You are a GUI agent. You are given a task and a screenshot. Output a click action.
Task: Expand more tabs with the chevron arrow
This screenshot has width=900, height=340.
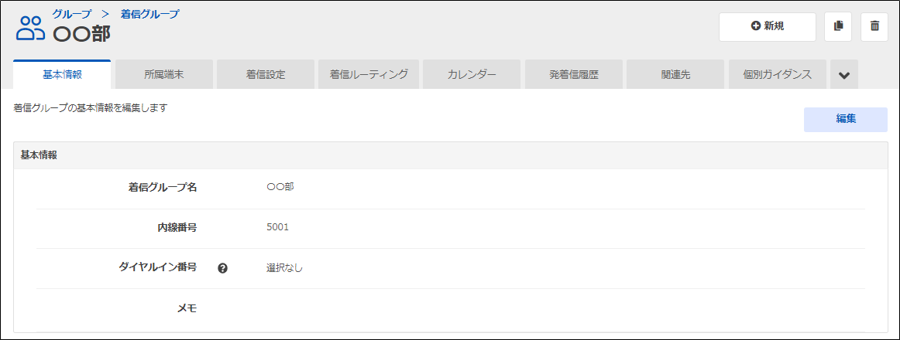[843, 75]
